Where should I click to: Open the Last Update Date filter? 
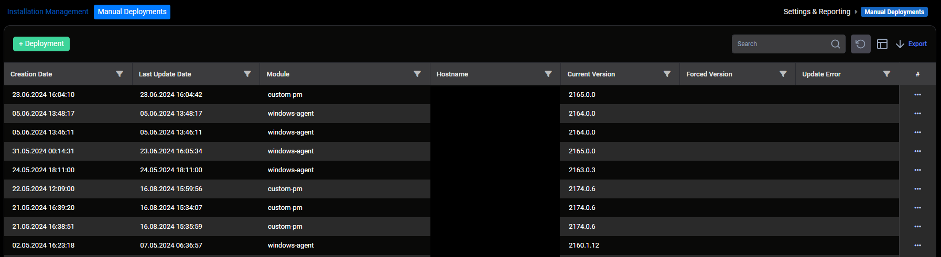point(247,74)
